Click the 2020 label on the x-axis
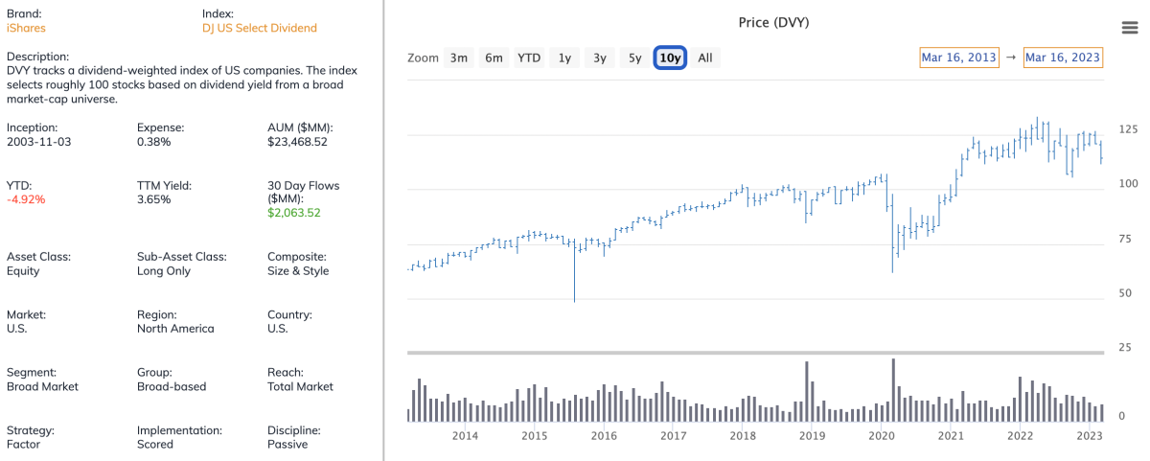This screenshot has width=1150, height=461. (x=881, y=436)
